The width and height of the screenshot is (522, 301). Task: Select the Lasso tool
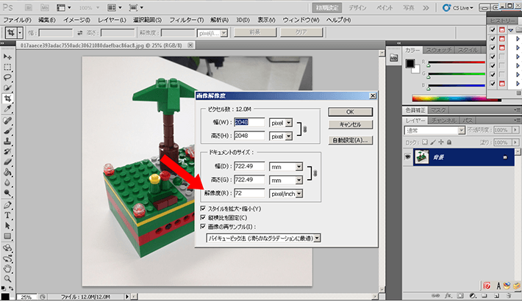coord(7,76)
